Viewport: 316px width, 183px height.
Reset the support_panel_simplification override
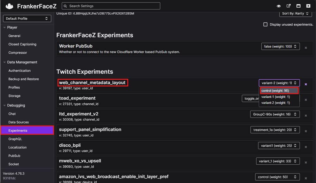click(x=306, y=131)
